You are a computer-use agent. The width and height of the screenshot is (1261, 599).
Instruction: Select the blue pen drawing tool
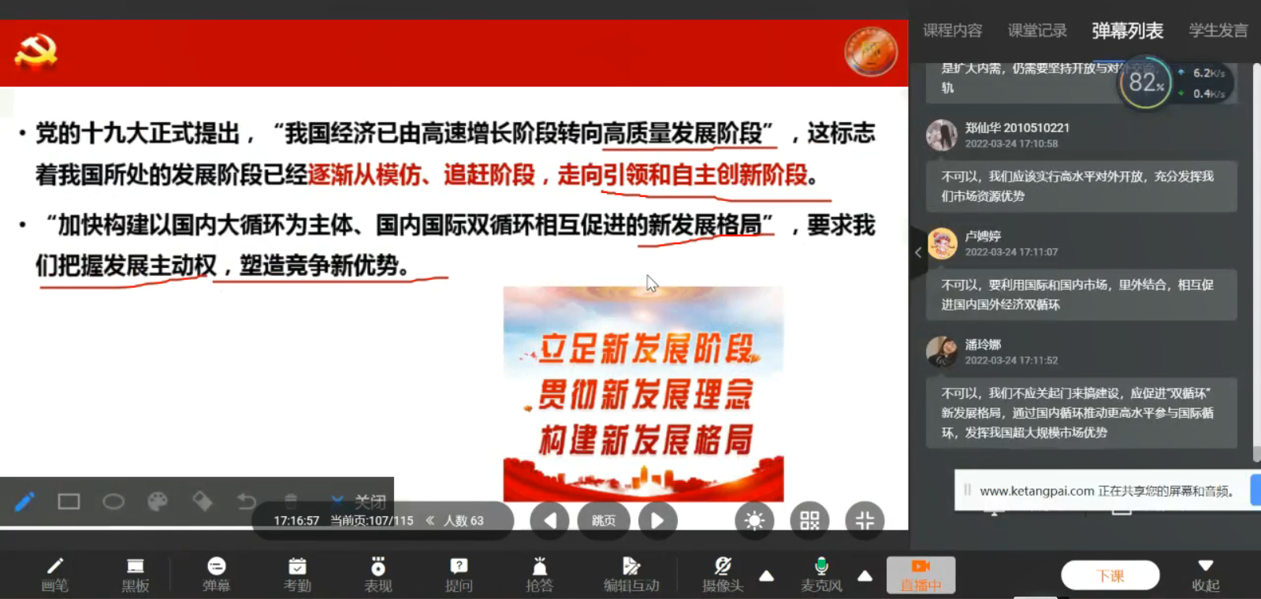pyautogui.click(x=24, y=501)
